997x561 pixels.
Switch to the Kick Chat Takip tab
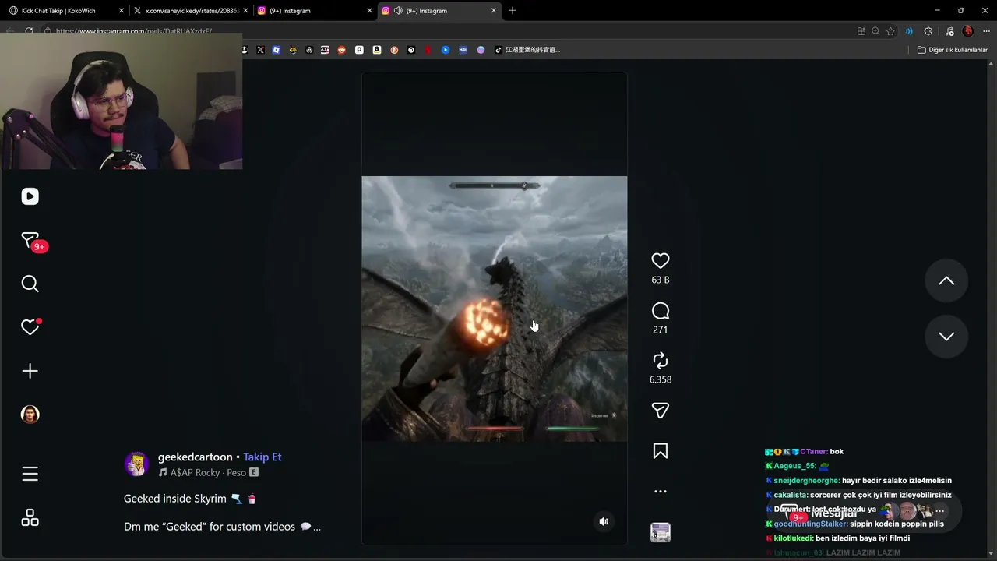(66, 11)
